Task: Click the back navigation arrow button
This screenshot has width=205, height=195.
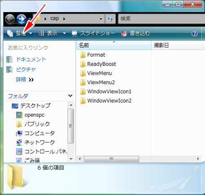Action: point(10,19)
